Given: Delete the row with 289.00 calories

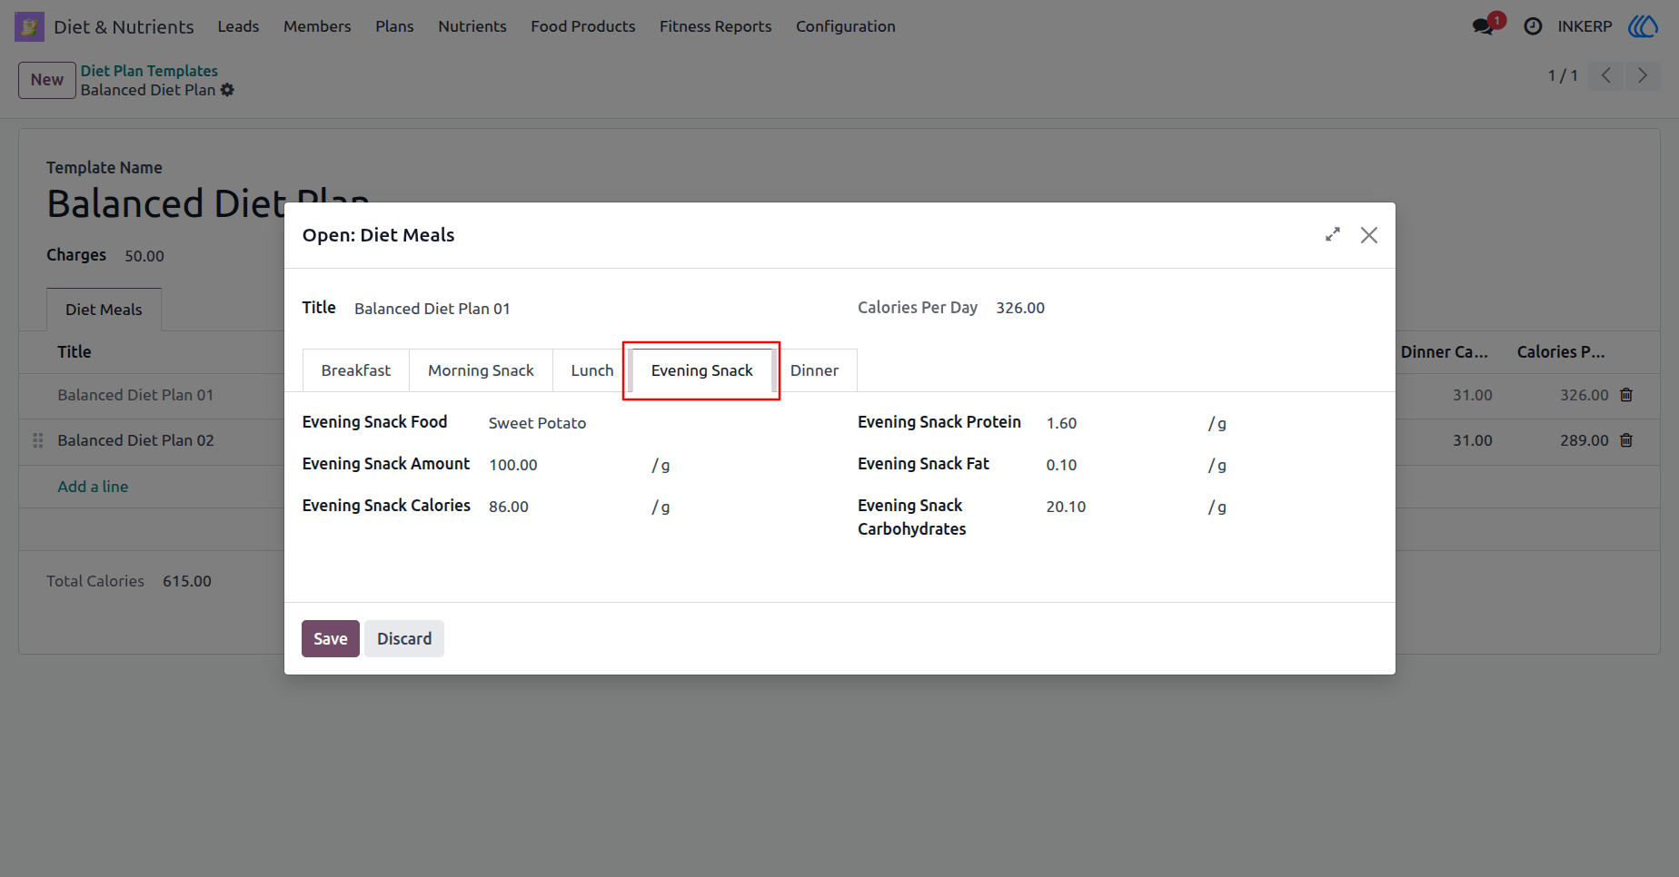Looking at the screenshot, I should 1626,440.
